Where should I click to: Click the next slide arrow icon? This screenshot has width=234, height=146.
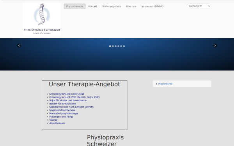point(215,46)
